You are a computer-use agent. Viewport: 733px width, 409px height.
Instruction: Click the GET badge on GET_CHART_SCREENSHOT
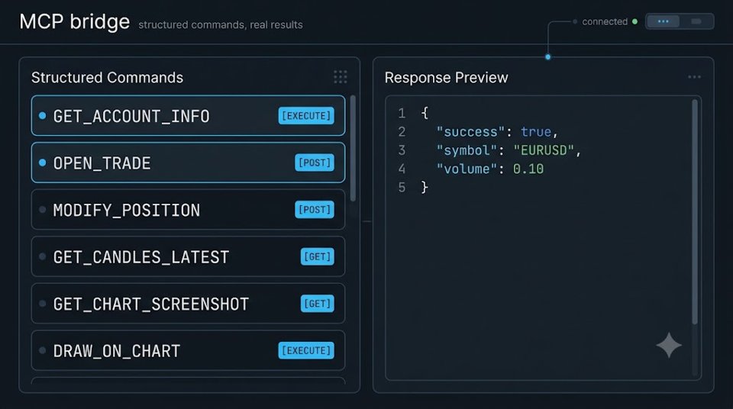[318, 304]
